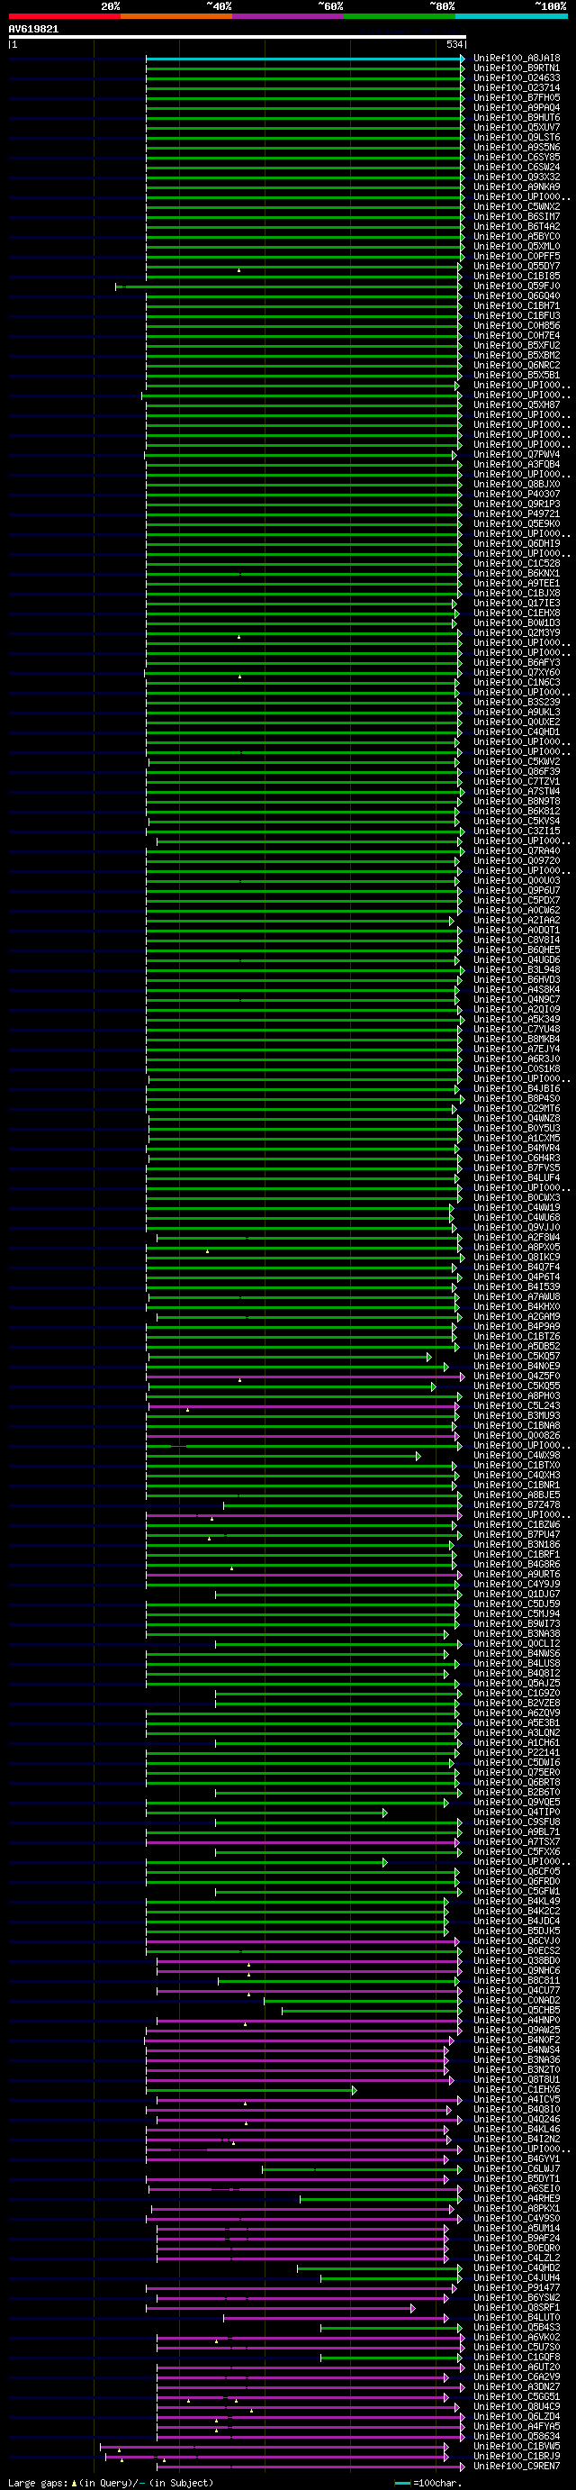Click the hit label UniRef100_B9RTN1
Viewport: 576px width, 2490px height.
516,68
